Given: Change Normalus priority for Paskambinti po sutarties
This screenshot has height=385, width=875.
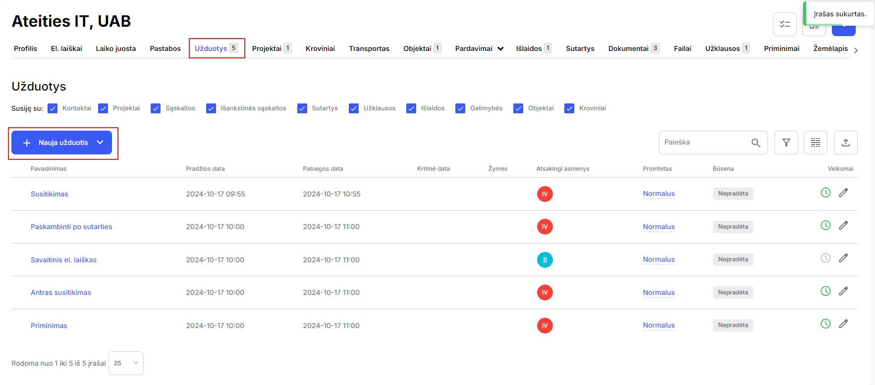Looking at the screenshot, I should 658,227.
